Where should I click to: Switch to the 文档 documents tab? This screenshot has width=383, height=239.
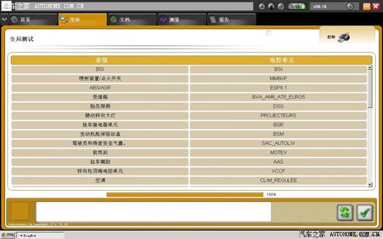(x=124, y=20)
